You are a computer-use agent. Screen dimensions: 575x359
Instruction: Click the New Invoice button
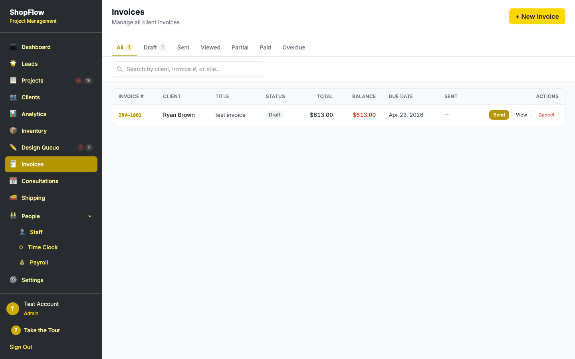click(537, 16)
